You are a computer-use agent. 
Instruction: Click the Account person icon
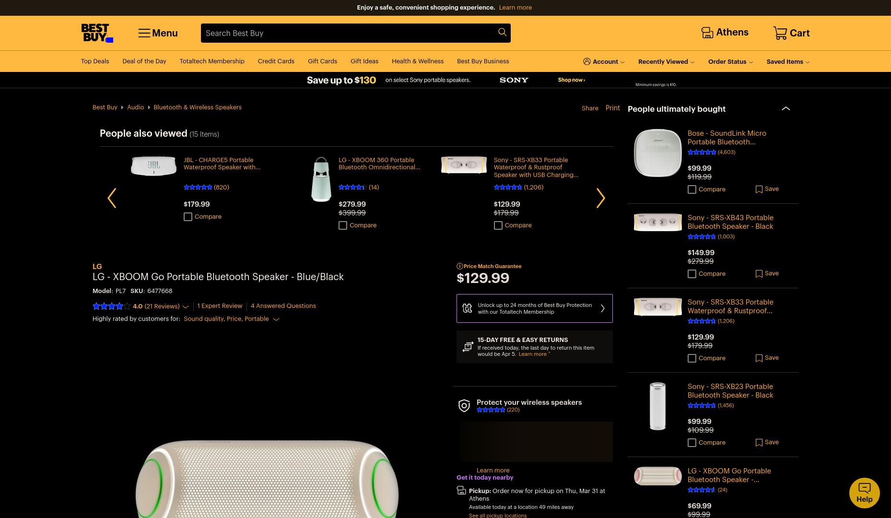click(x=586, y=61)
